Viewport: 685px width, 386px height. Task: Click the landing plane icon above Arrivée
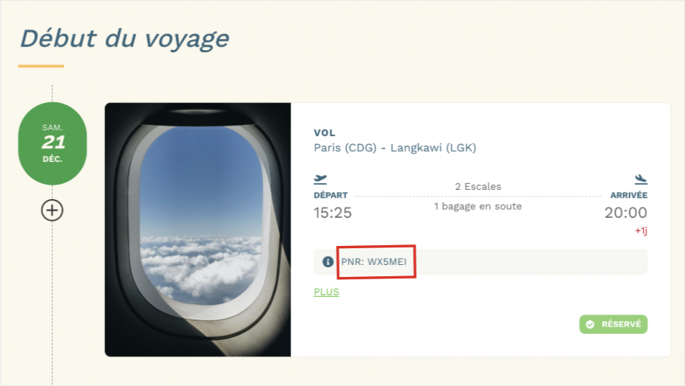(641, 179)
